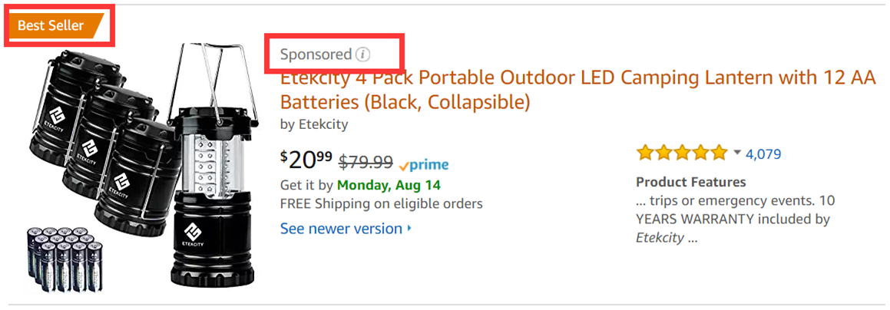
Task: Click the Prime logo badge
Action: (425, 164)
